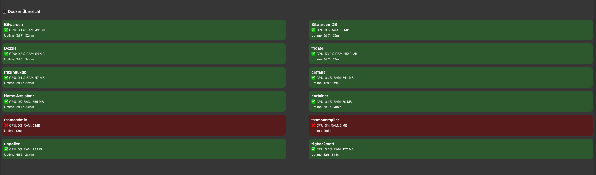Viewport: 596px width, 175px height.
Task: Click the frigate uptime text
Action: tap(326, 59)
